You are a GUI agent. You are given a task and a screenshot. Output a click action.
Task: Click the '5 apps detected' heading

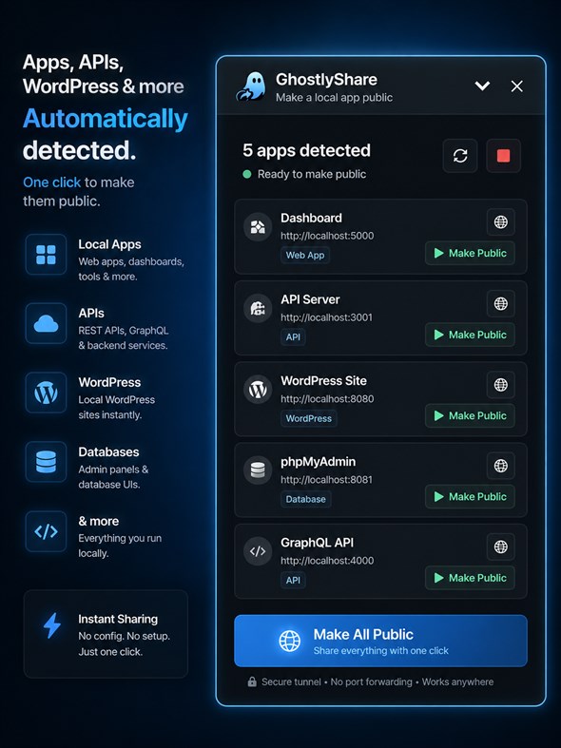pyautogui.click(x=306, y=151)
